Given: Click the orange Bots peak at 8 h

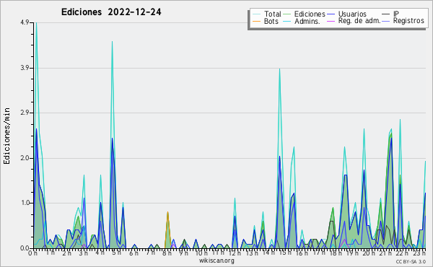Looking at the screenshot, I should (x=167, y=213).
